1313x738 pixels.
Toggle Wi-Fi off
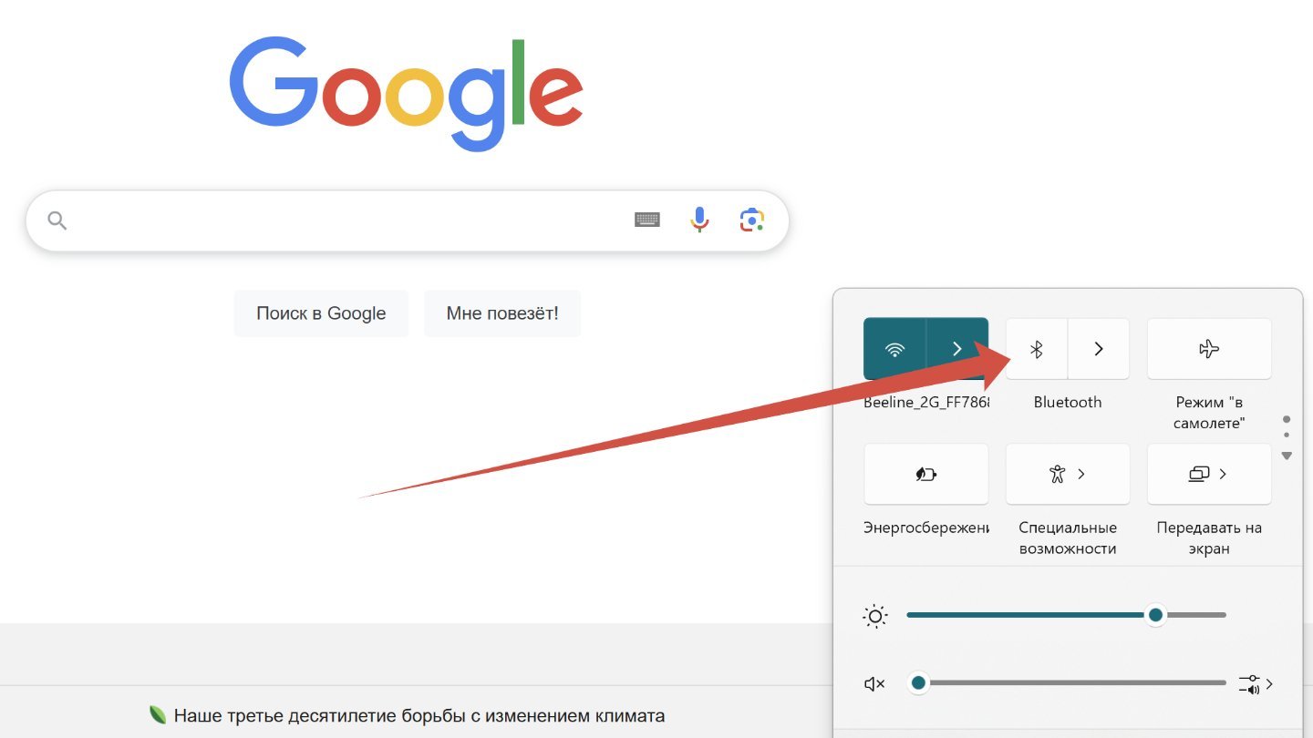(894, 349)
